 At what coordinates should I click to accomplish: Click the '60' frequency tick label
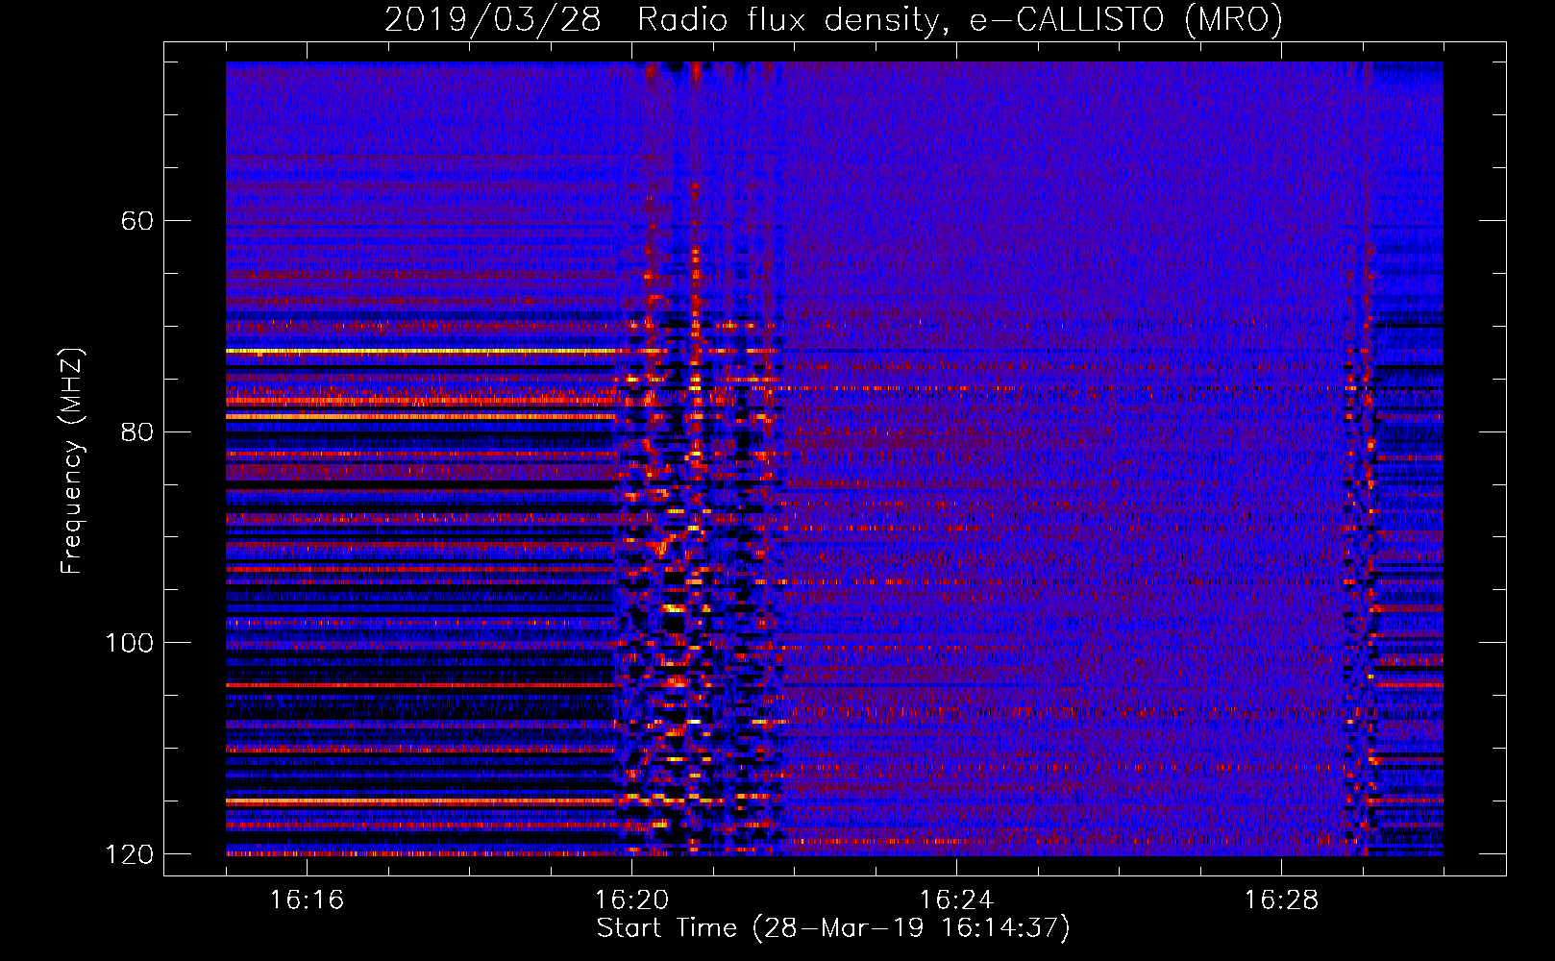[x=137, y=221]
